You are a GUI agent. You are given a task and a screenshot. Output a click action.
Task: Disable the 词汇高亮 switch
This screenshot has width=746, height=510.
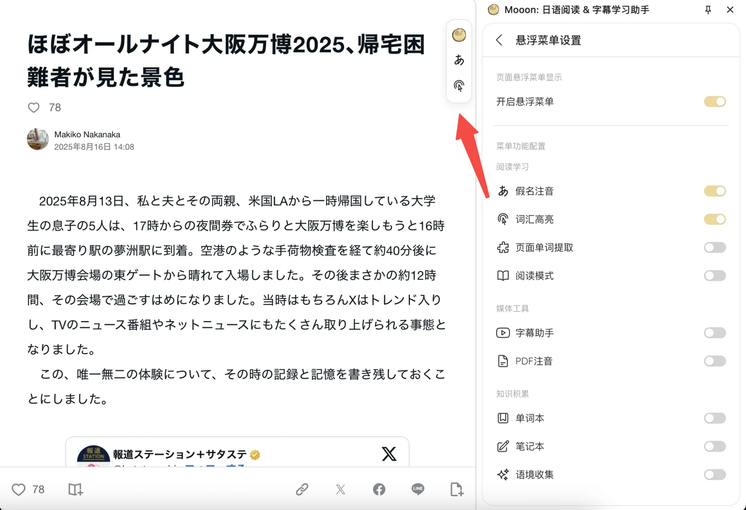(715, 219)
